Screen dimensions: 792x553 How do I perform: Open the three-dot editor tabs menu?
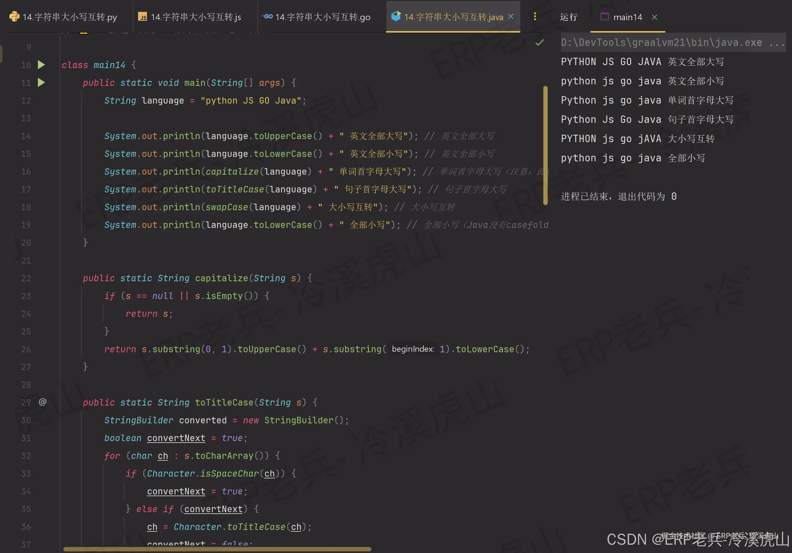535,17
